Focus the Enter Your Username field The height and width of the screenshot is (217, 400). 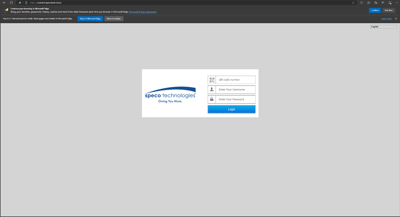click(235, 90)
